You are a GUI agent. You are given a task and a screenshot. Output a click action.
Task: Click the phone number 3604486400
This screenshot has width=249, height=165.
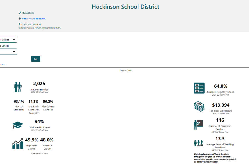(28, 13)
